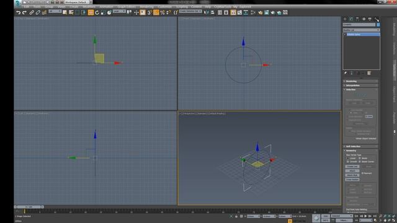Click the Align tool icon

pos(212,12)
